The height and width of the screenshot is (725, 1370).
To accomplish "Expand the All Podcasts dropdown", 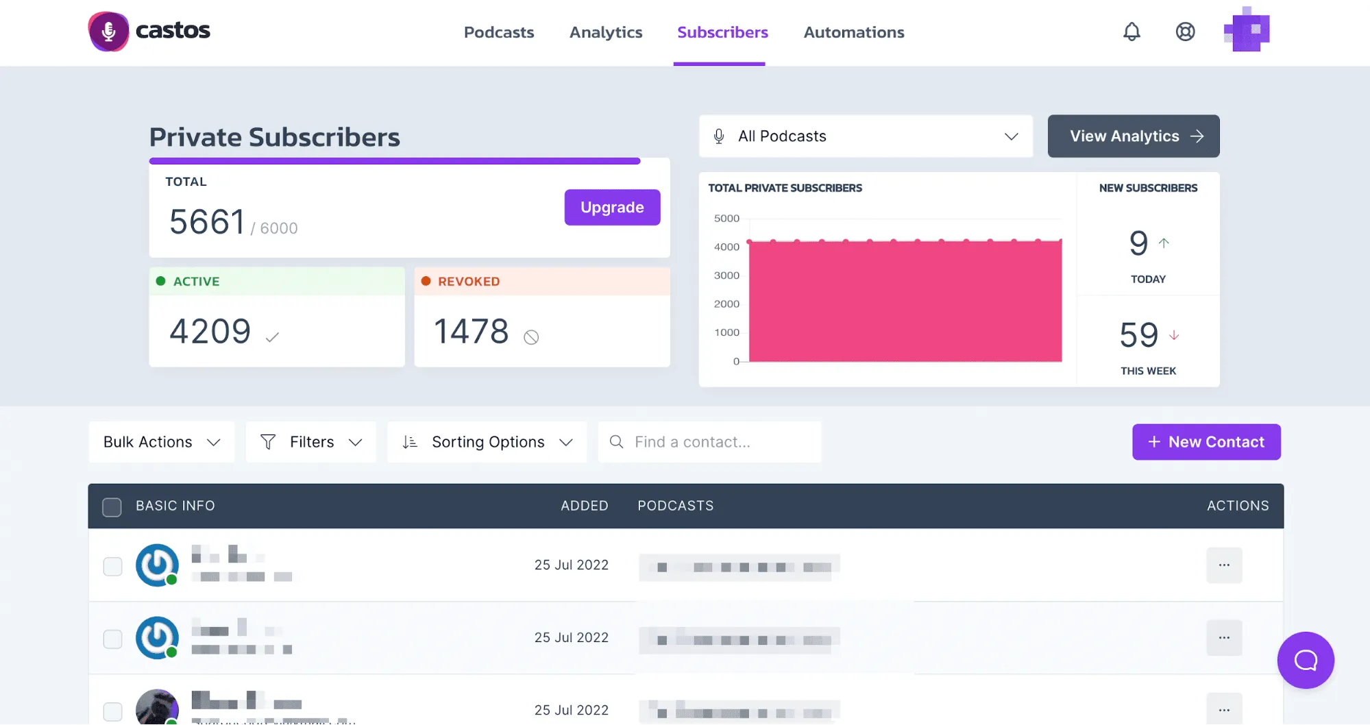I will pyautogui.click(x=866, y=136).
